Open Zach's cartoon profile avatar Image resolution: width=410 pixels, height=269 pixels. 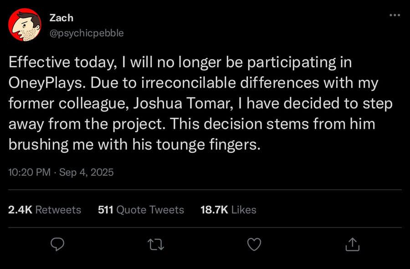click(x=25, y=25)
